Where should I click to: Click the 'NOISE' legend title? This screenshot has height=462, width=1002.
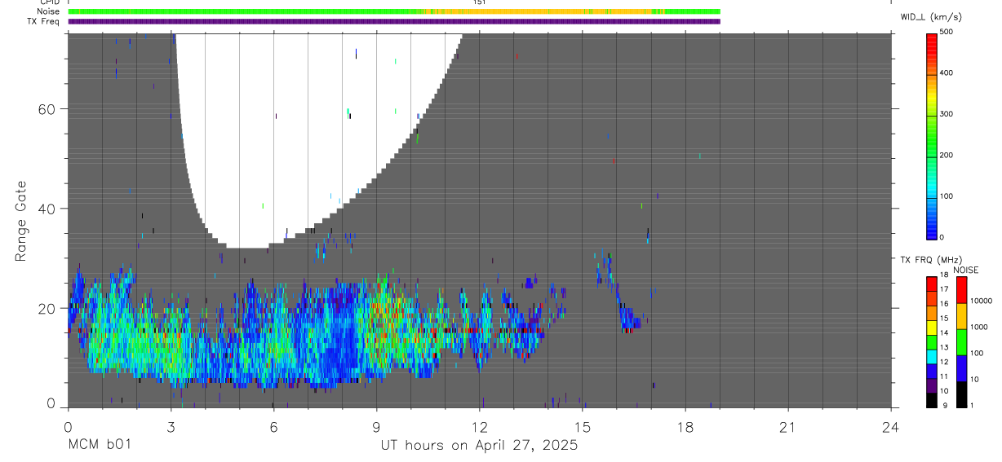coord(966,270)
